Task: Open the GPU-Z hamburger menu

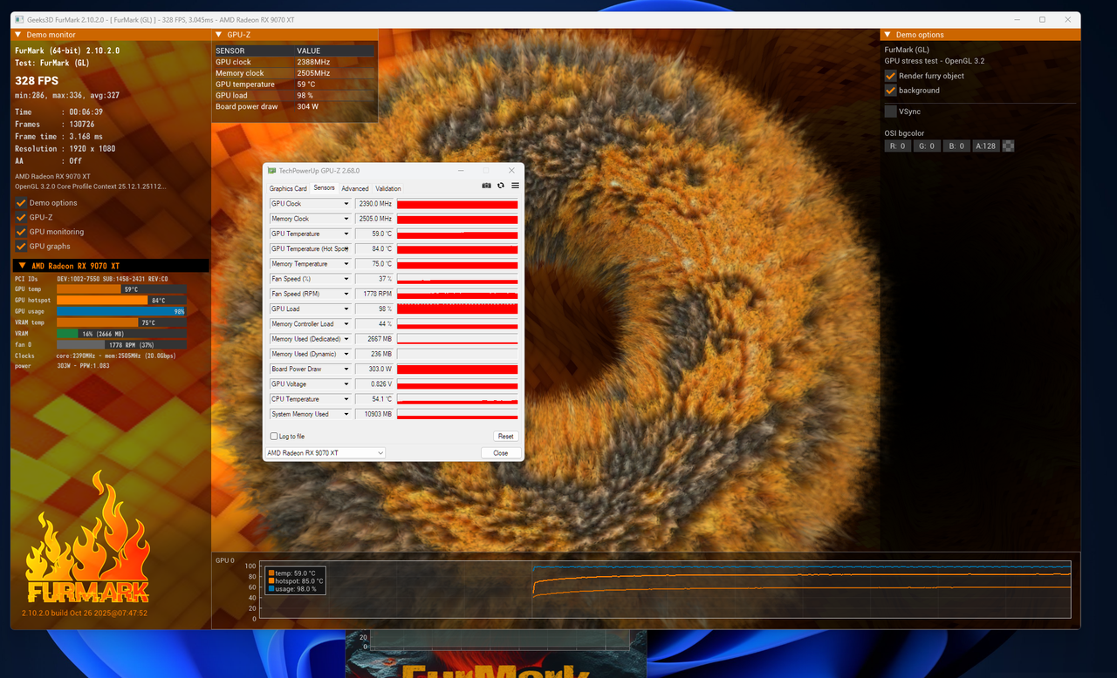Action: click(515, 185)
